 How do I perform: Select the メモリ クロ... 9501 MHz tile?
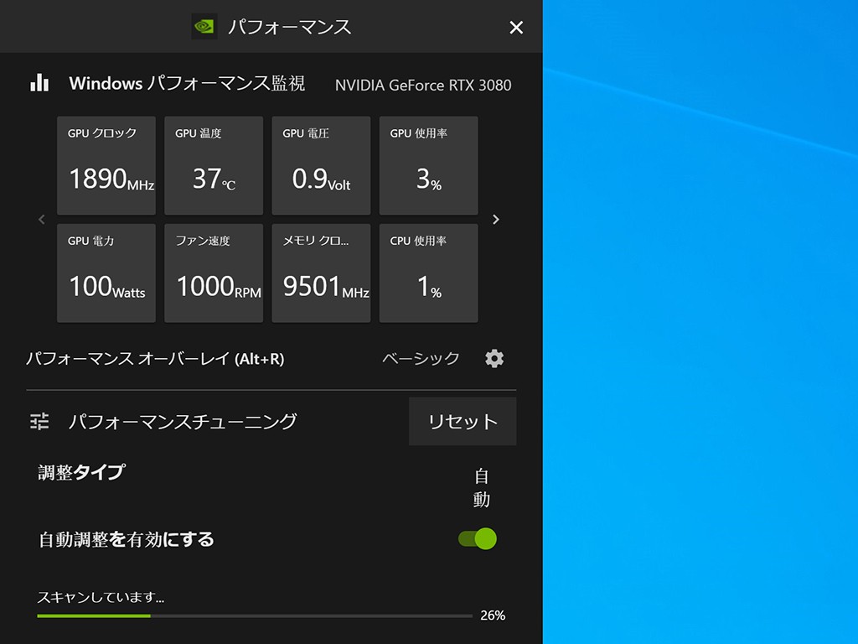tap(321, 273)
